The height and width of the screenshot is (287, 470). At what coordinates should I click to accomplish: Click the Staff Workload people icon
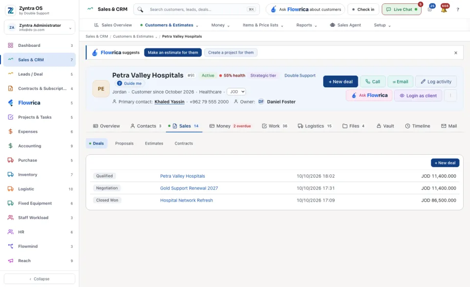click(10, 218)
